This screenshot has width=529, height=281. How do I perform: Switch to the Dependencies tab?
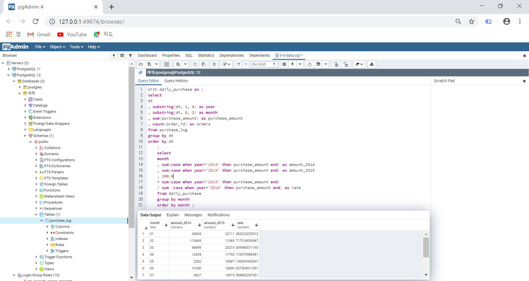point(232,55)
